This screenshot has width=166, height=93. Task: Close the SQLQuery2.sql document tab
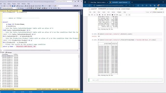coord(22,11)
